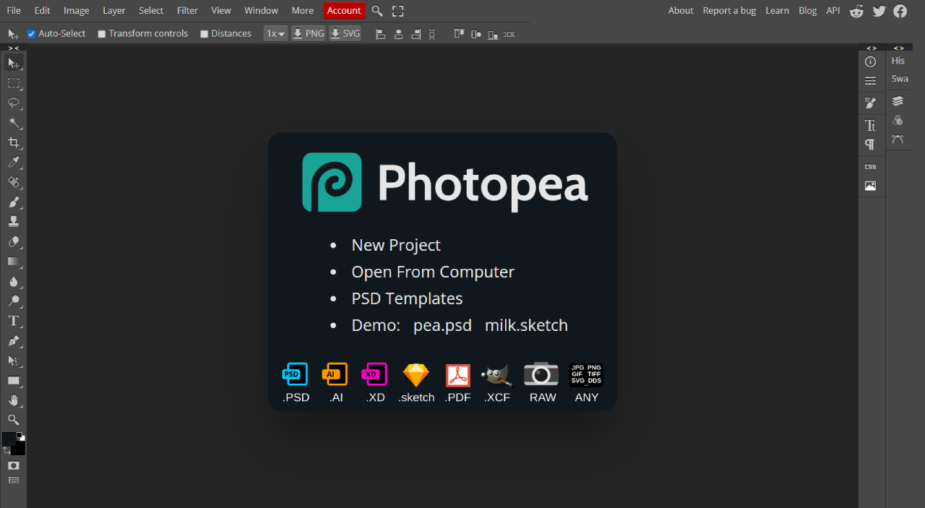The height and width of the screenshot is (508, 925).
Task: Click Open From Computer link
Action: tap(433, 272)
